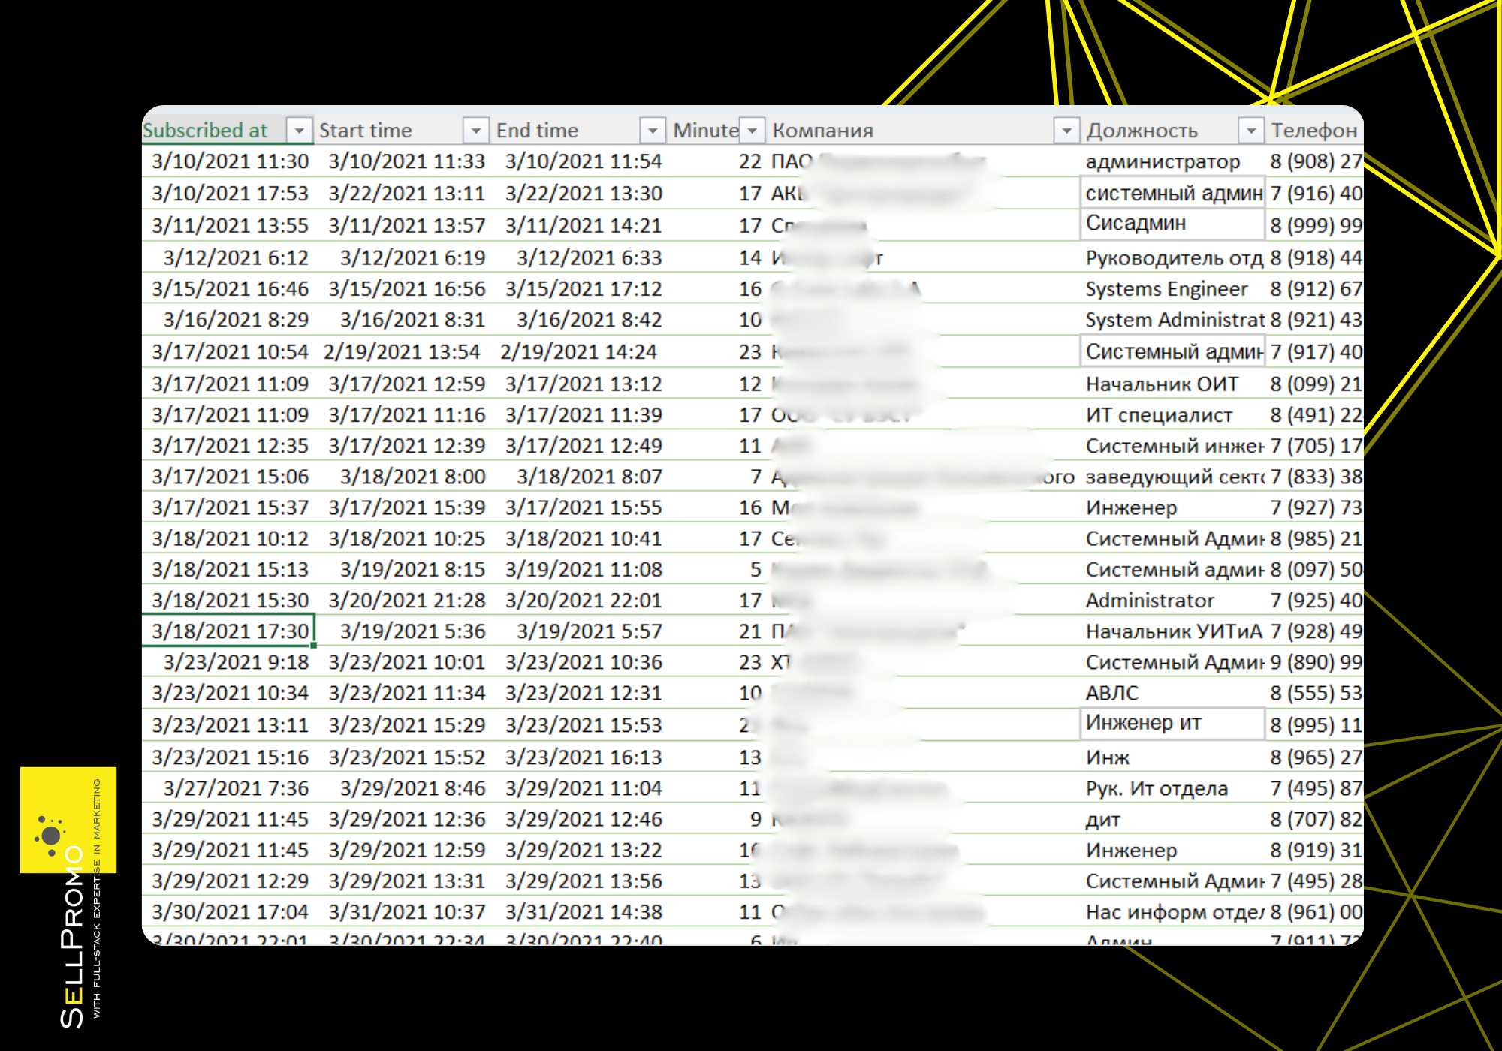The height and width of the screenshot is (1051, 1502).
Task: Select the Subscribed at header cell
Action: coord(206,131)
